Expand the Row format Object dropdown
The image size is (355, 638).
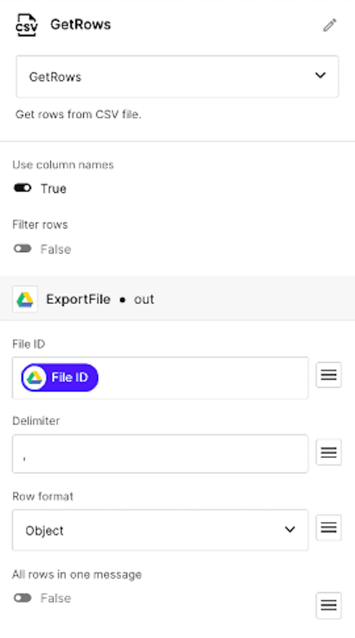(x=160, y=530)
